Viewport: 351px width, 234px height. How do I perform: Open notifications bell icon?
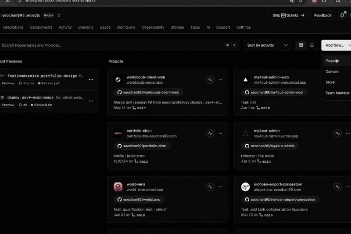[342, 15]
